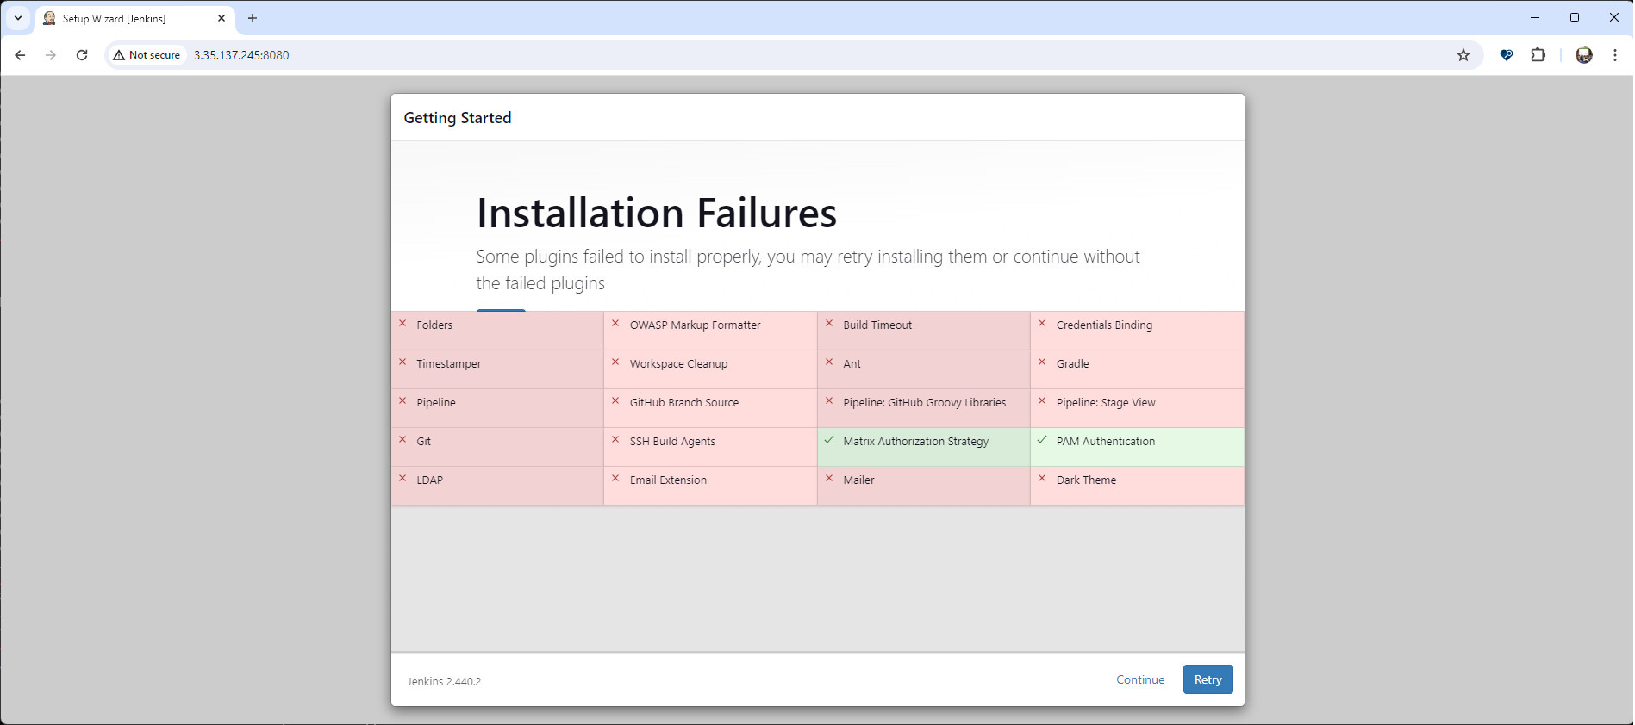The height and width of the screenshot is (725, 1635).
Task: Click the Email Extension text
Action: (668, 480)
